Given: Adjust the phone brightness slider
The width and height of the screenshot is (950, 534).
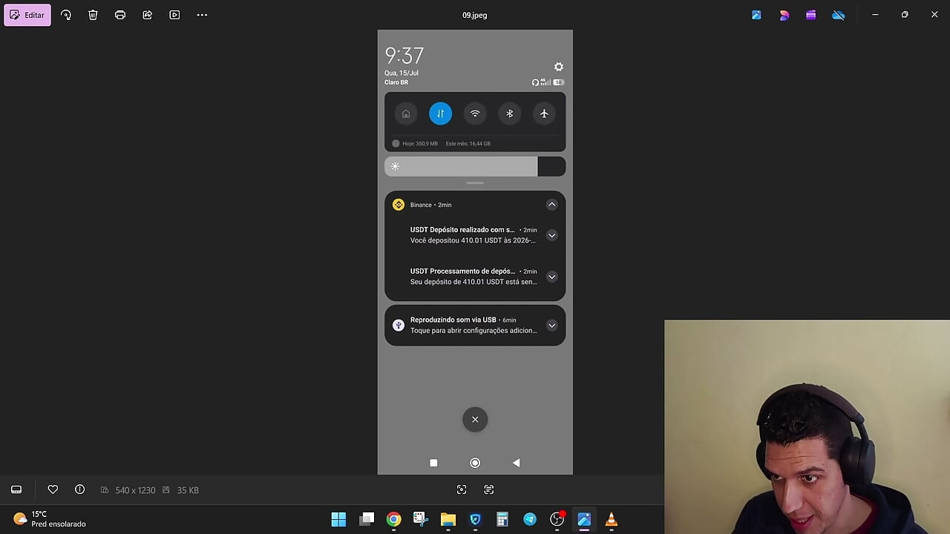Looking at the screenshot, I should tap(475, 166).
